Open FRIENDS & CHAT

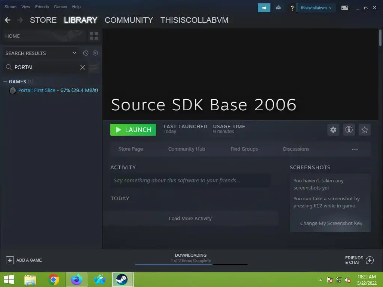tap(354, 260)
